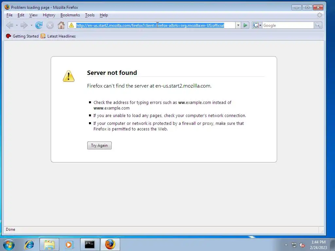Click the text about firewall or proxy
The image size is (335, 251).
point(168,126)
